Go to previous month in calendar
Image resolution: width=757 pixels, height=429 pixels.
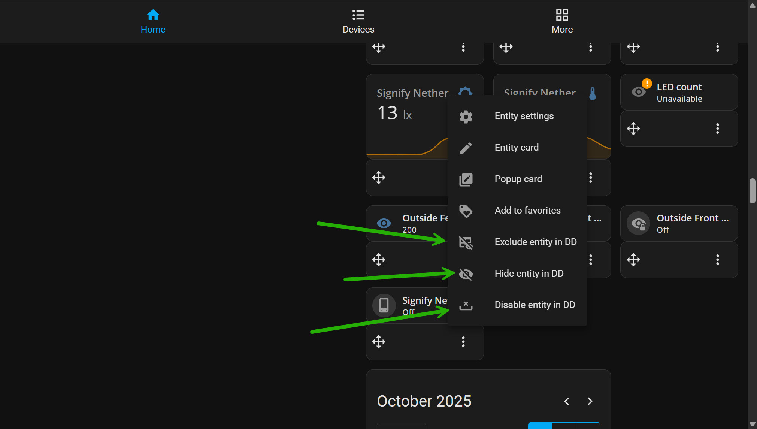point(566,401)
